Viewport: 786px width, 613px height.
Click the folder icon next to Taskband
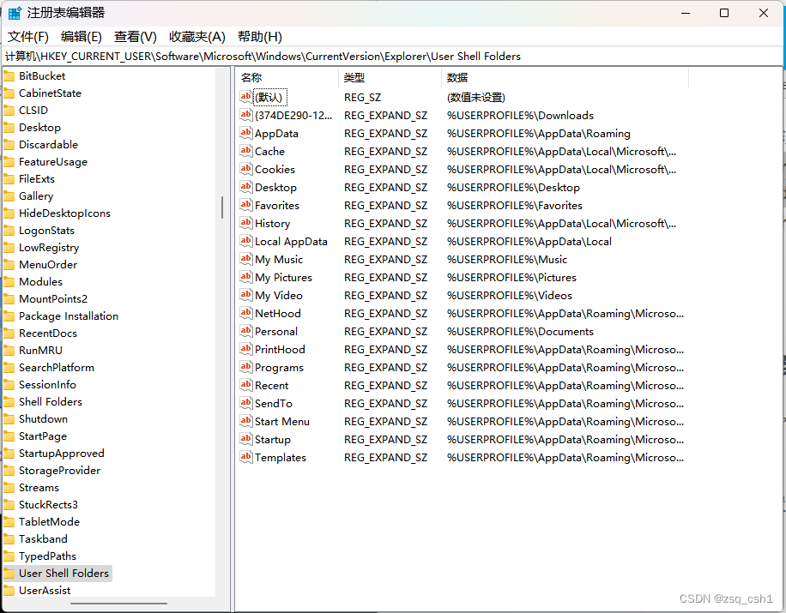coord(9,539)
